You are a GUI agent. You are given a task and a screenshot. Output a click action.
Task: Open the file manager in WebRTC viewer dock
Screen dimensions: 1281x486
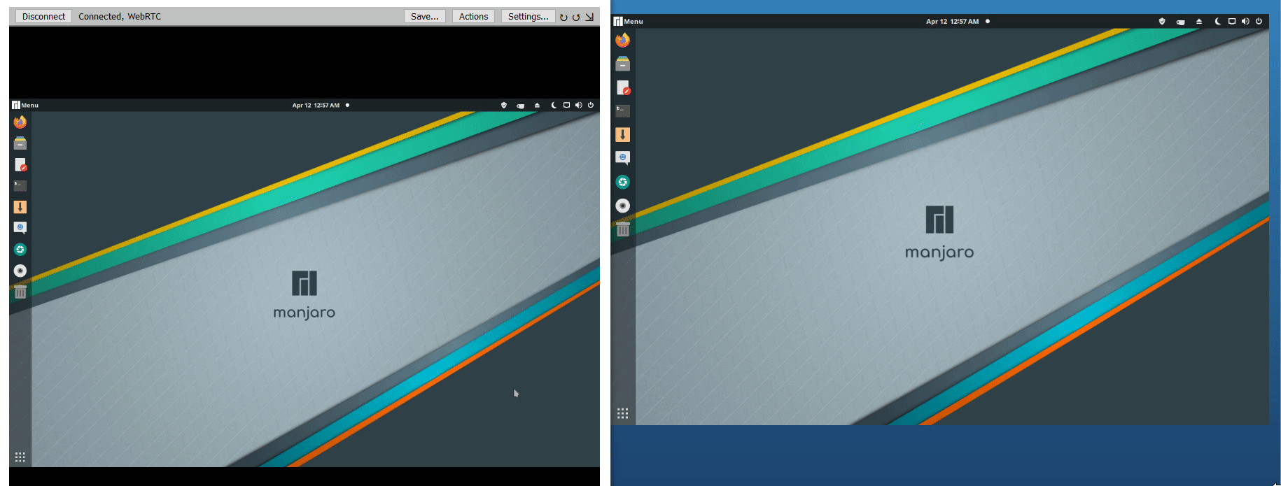click(20, 143)
